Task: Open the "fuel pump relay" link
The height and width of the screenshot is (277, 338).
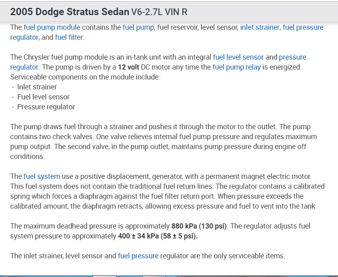Action: click(x=237, y=67)
